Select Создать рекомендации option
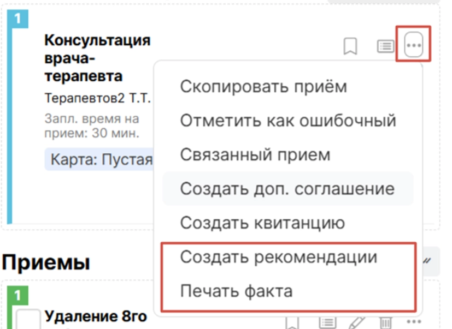This screenshot has width=452, height=329. 278,257
